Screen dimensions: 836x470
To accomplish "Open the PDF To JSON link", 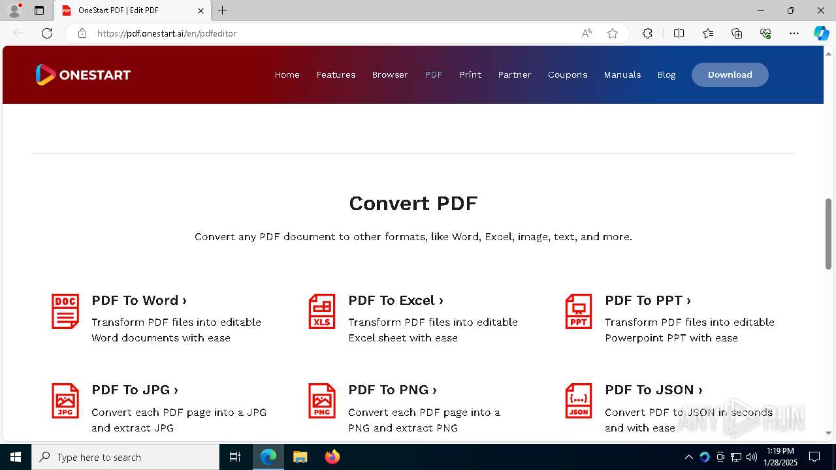I will click(654, 390).
